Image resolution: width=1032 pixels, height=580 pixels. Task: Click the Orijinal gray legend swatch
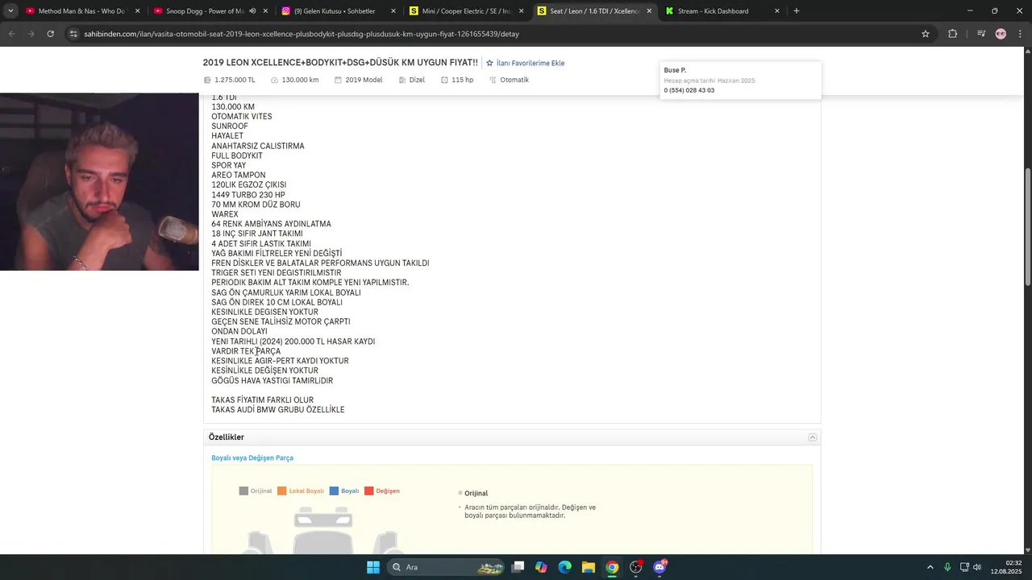[243, 491]
